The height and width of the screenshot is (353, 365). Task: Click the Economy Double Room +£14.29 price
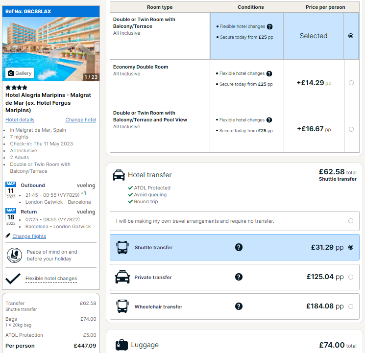click(314, 83)
